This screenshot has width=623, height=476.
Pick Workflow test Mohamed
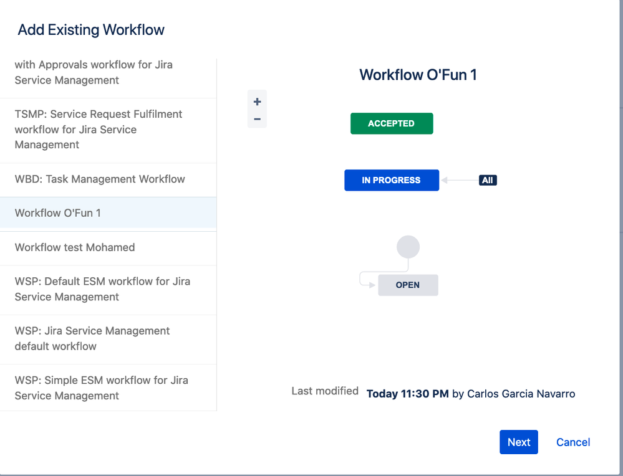point(108,248)
